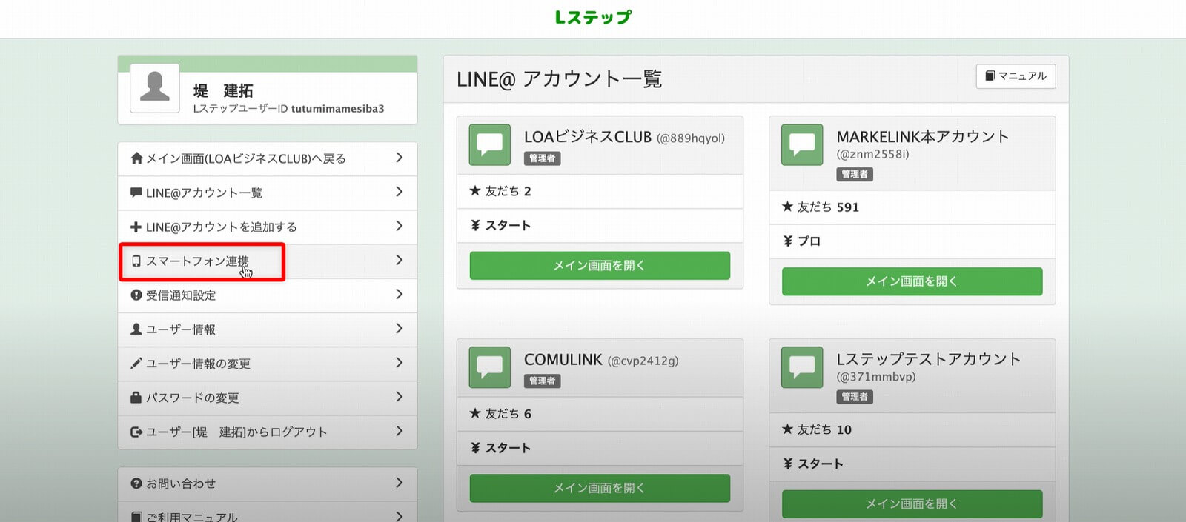This screenshot has width=1186, height=522.
Task: Click the lock icon beside パスワードの変更
Action: click(136, 398)
